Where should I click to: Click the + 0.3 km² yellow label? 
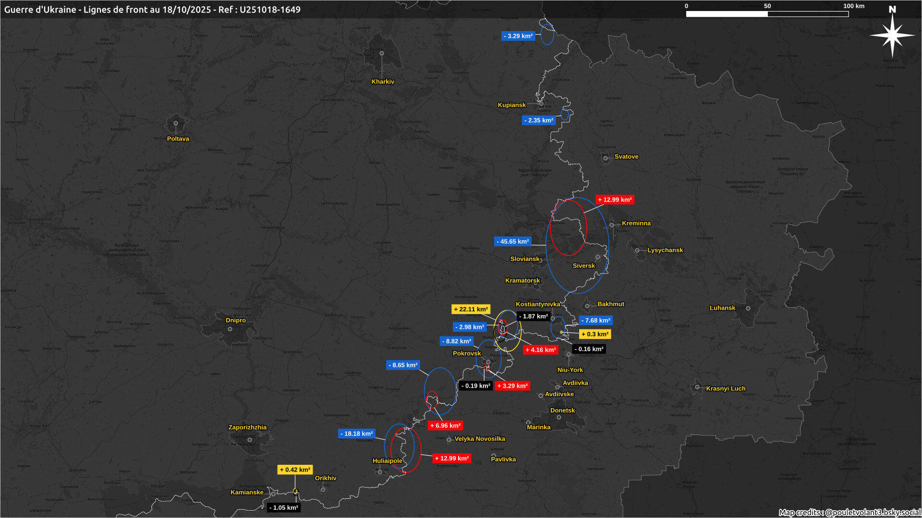(x=594, y=334)
